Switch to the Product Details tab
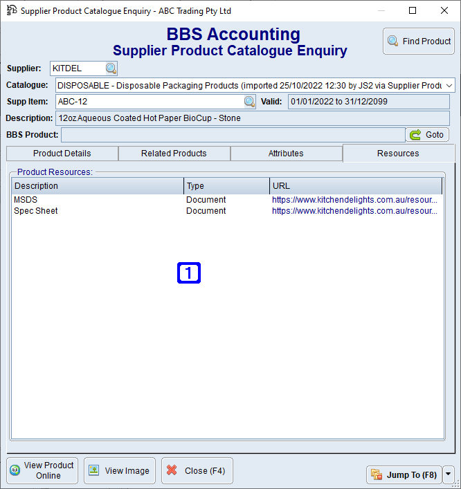This screenshot has width=461, height=489. click(62, 154)
